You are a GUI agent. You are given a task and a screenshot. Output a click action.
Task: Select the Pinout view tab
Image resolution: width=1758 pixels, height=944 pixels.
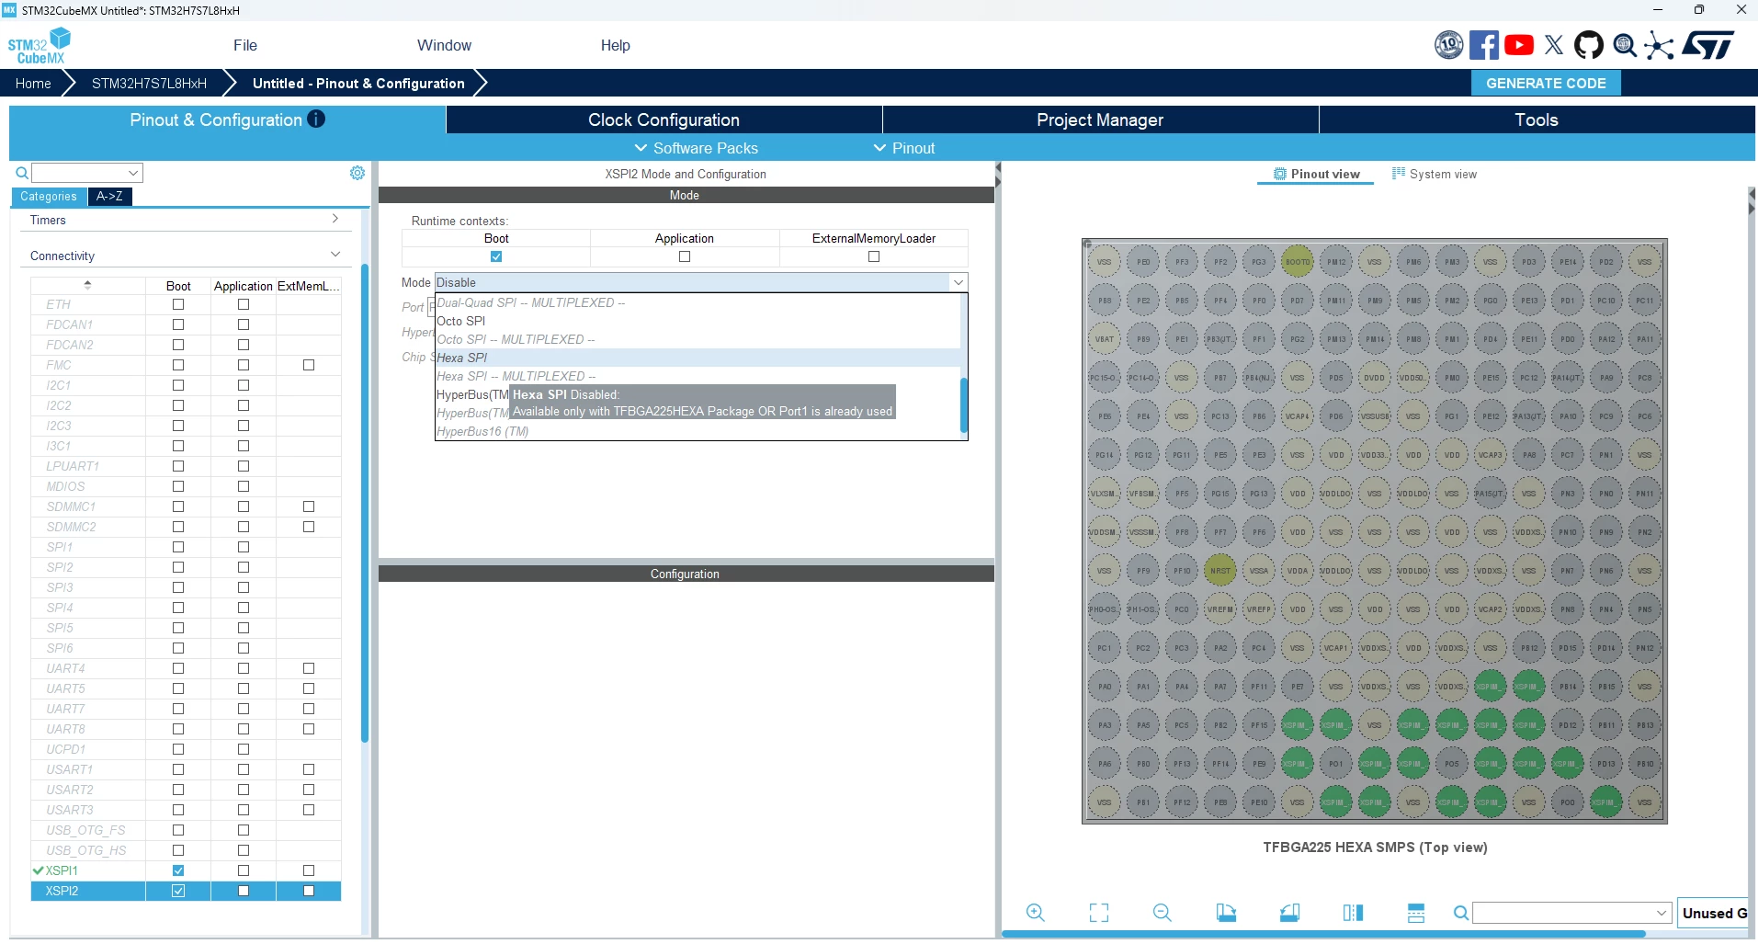[1316, 174]
